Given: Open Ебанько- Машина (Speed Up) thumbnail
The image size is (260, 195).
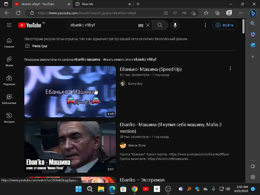Looking at the screenshot, I should click(x=70, y=91).
